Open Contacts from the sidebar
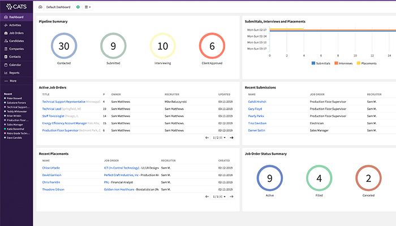 pyautogui.click(x=15, y=57)
